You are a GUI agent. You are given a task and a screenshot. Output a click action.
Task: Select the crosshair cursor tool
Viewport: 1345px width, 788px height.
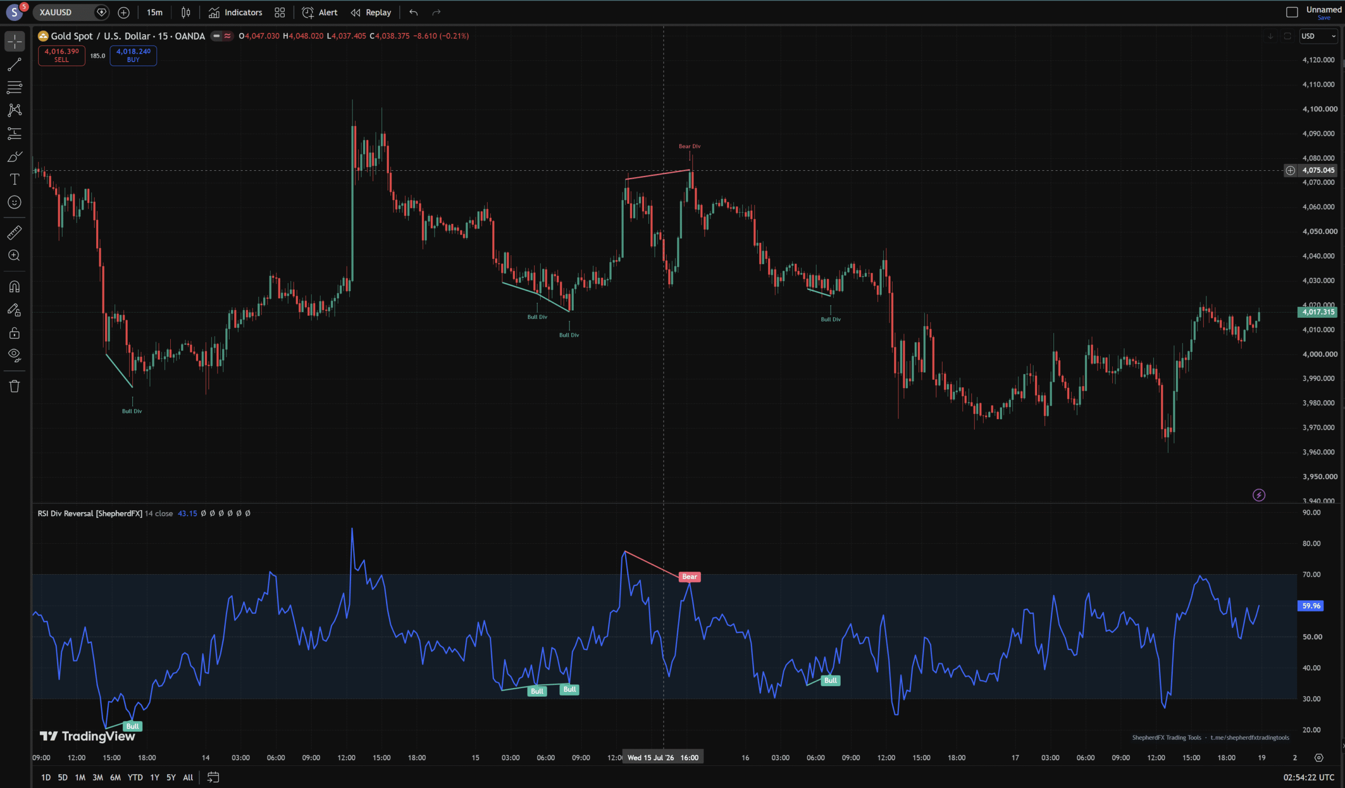[14, 41]
